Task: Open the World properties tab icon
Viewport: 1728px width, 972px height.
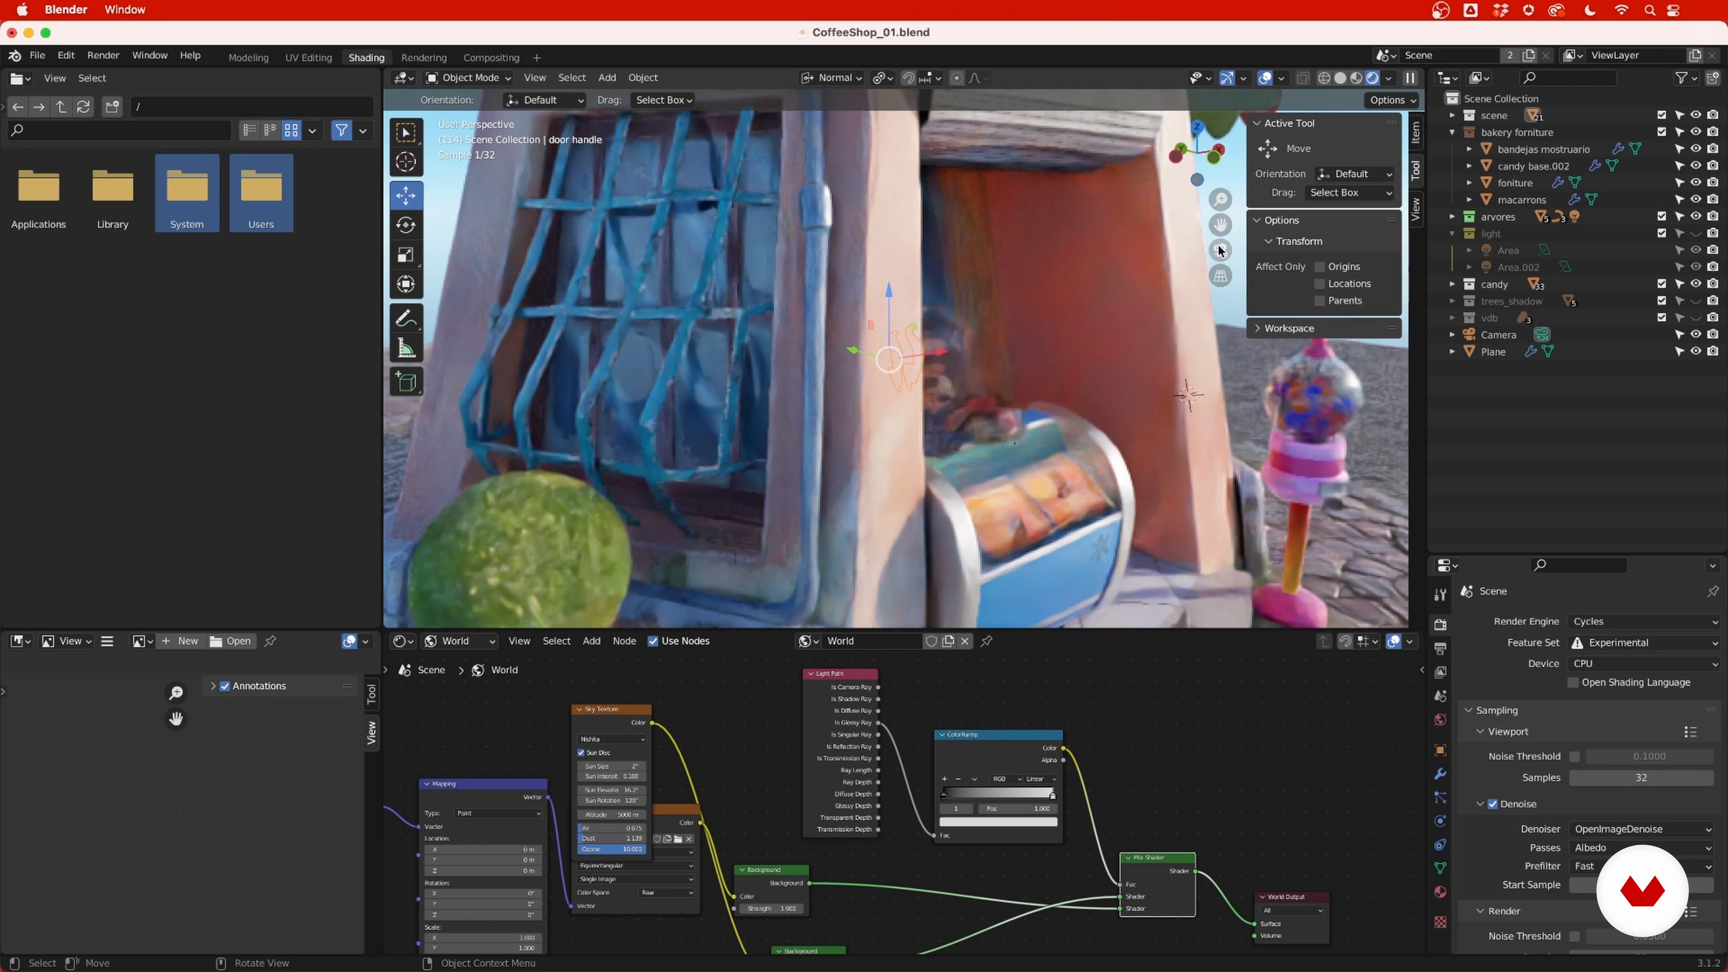Action: (x=1440, y=720)
